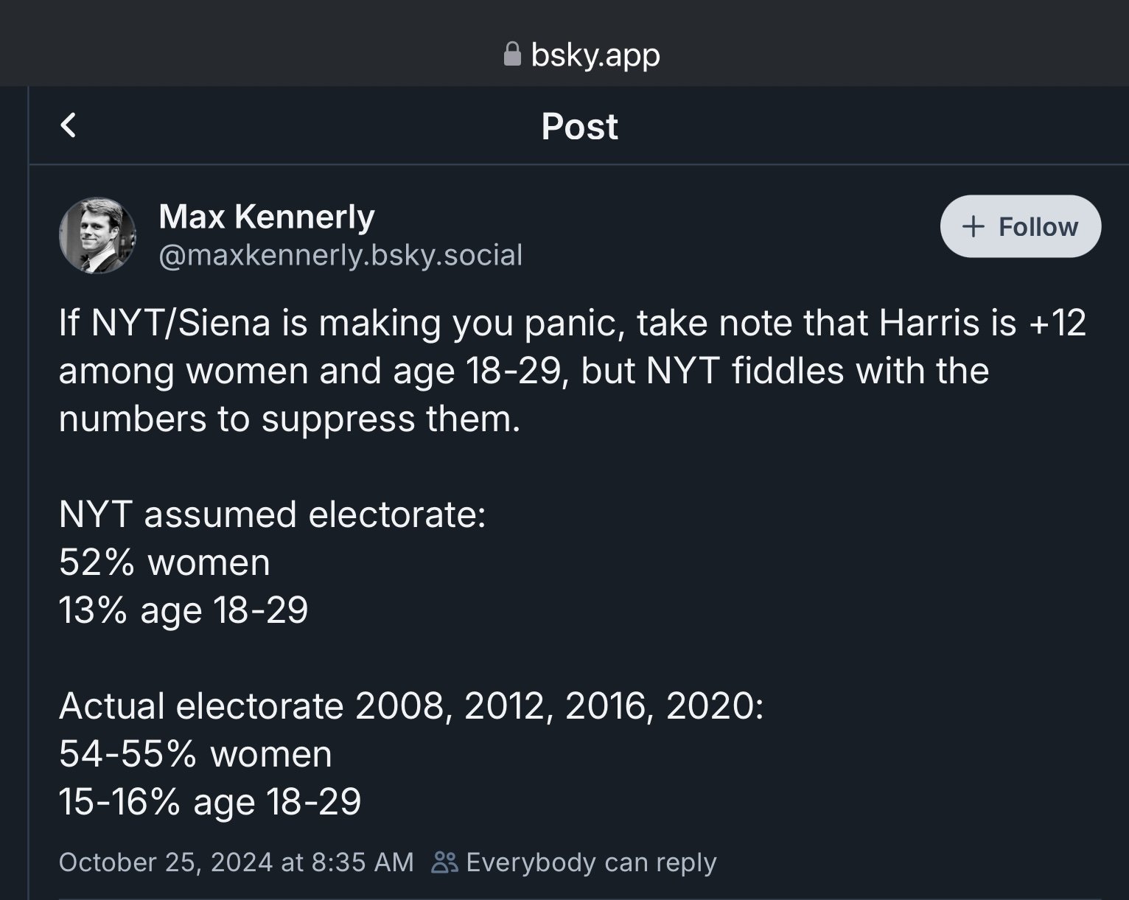The image size is (1129, 900).
Task: Click the "Actual electorate 2008, 2012" line
Action: tap(411, 706)
